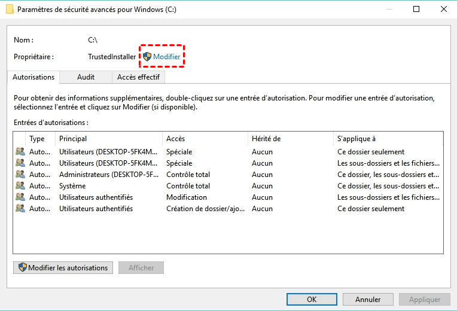Click the greyed Afficher button
457x311 pixels.
coord(141,267)
